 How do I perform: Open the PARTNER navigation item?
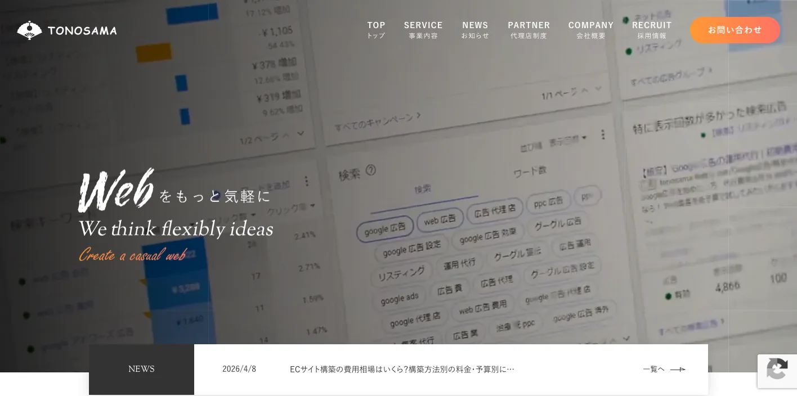coord(529,30)
